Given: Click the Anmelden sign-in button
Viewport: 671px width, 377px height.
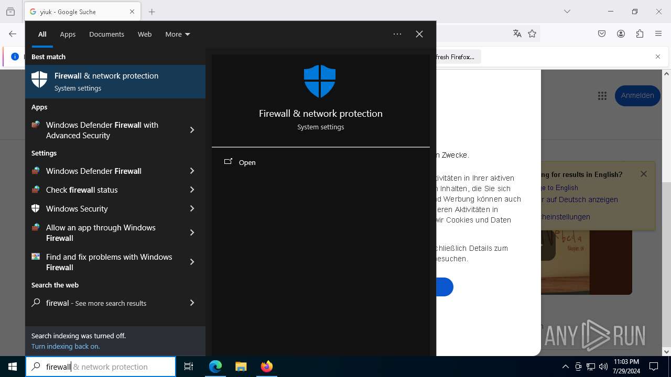Looking at the screenshot, I should click(637, 95).
